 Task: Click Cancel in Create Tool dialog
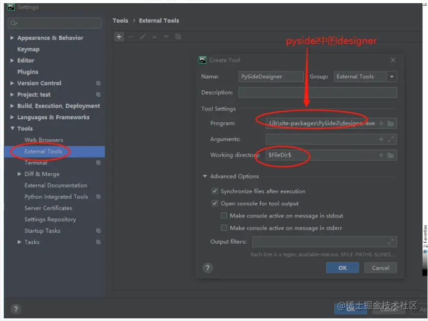381,268
